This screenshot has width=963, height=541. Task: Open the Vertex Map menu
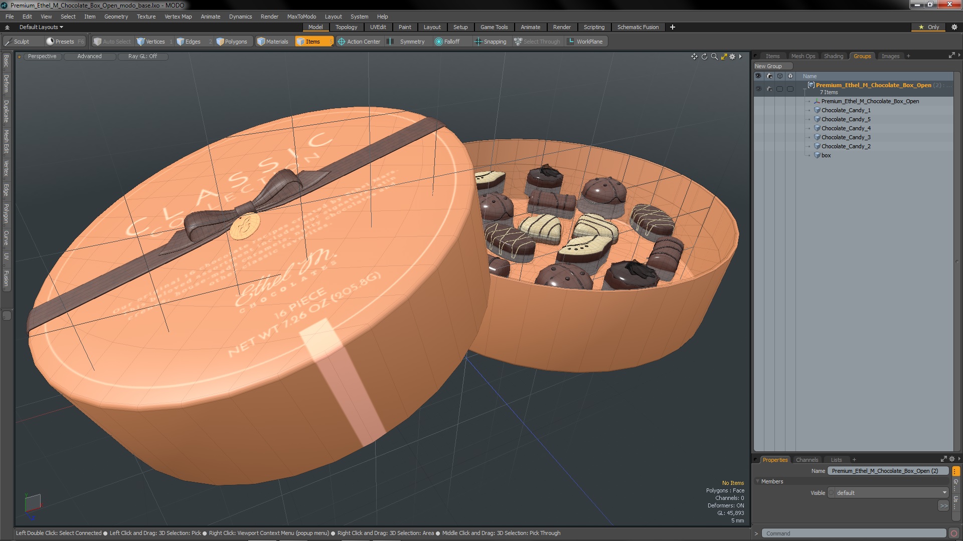[178, 17]
